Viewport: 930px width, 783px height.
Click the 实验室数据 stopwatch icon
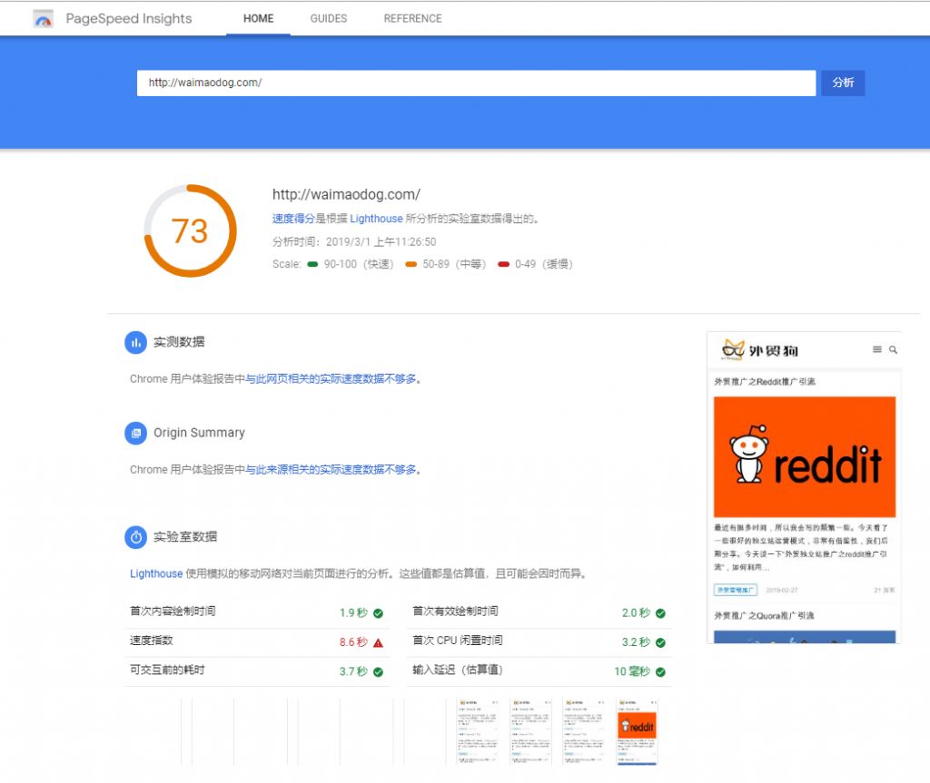tap(136, 537)
